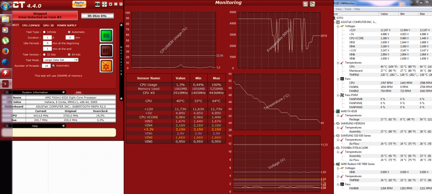This screenshot has width=432, height=194.
Task: Open HWMonitor View menu
Action: point(338,9)
